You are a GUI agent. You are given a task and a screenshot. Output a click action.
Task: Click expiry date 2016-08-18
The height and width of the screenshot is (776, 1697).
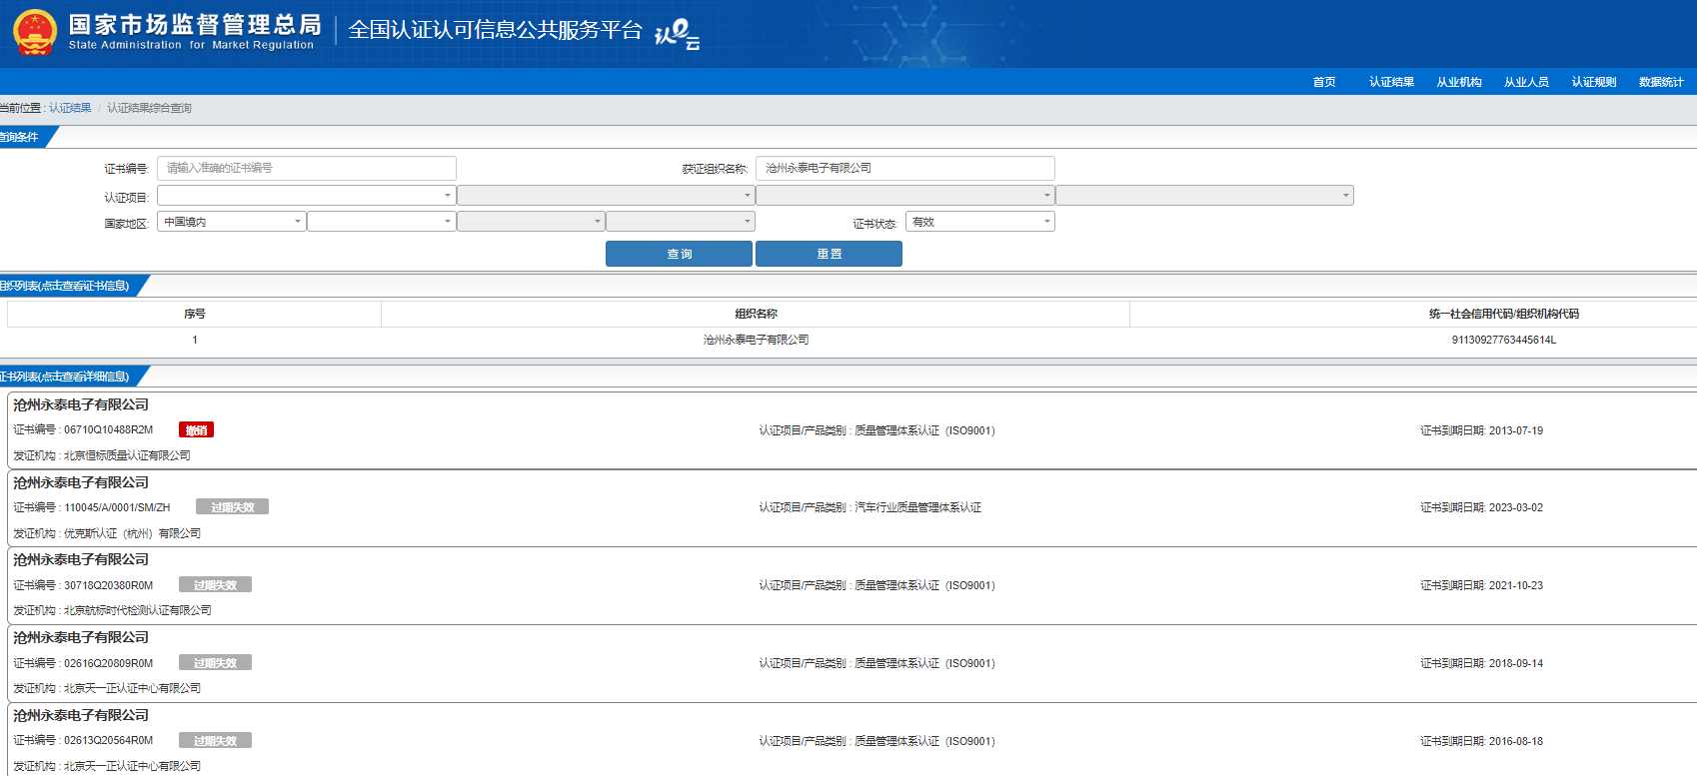coord(1515,741)
